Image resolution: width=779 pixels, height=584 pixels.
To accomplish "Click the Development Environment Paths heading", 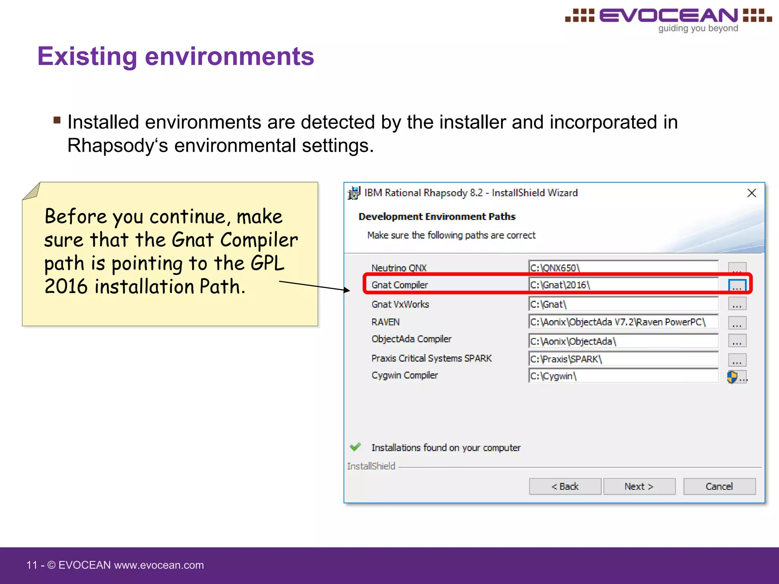I will (437, 217).
